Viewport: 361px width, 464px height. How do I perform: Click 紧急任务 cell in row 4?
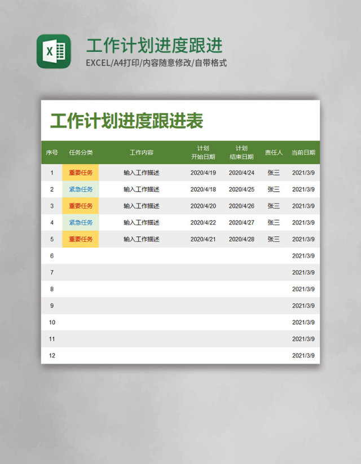[81, 222]
